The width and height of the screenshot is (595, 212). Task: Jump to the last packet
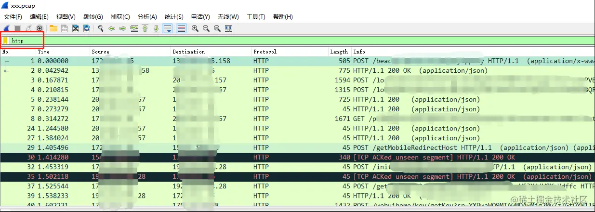pyautogui.click(x=156, y=28)
